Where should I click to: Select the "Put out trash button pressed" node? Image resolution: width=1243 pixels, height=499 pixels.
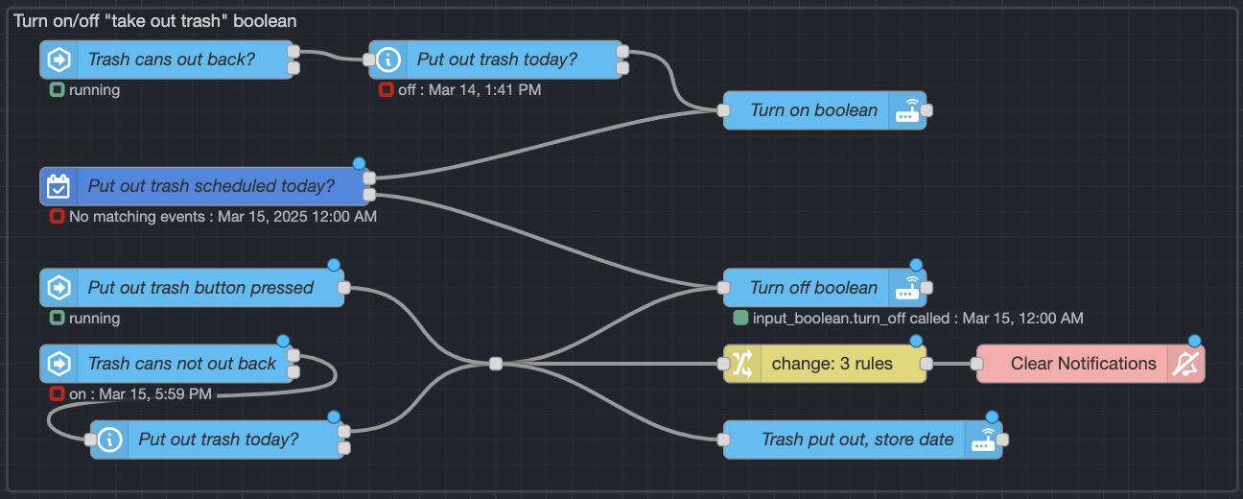pyautogui.click(x=192, y=288)
